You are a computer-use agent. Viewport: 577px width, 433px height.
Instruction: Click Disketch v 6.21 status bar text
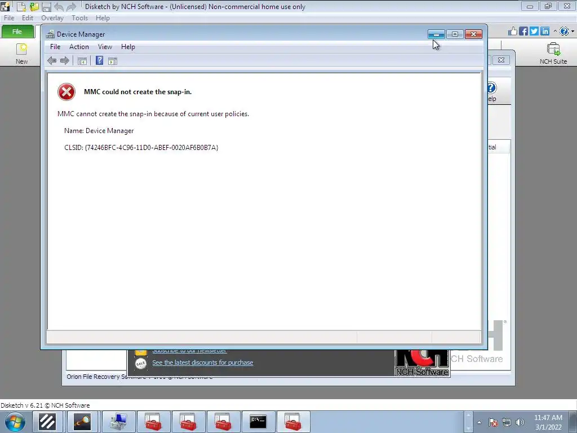pyautogui.click(x=45, y=405)
